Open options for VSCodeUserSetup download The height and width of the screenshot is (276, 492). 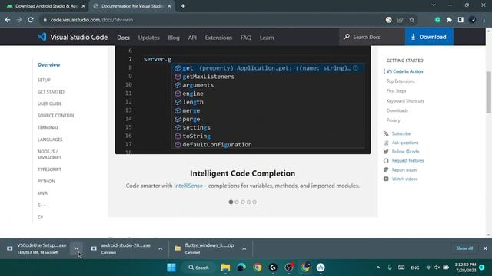[x=76, y=248]
